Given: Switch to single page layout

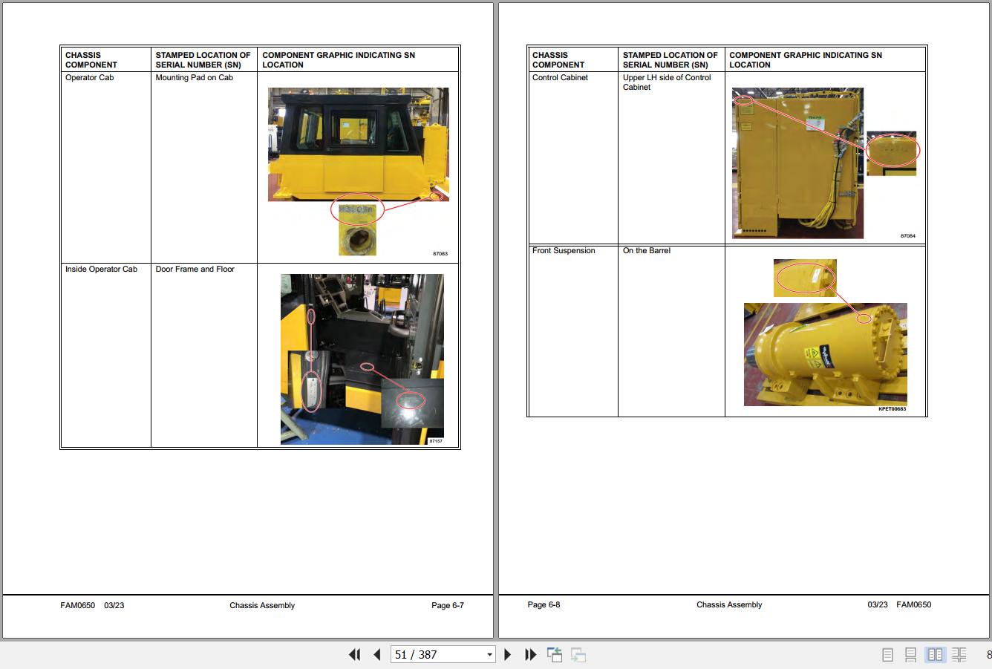Looking at the screenshot, I should [887, 654].
